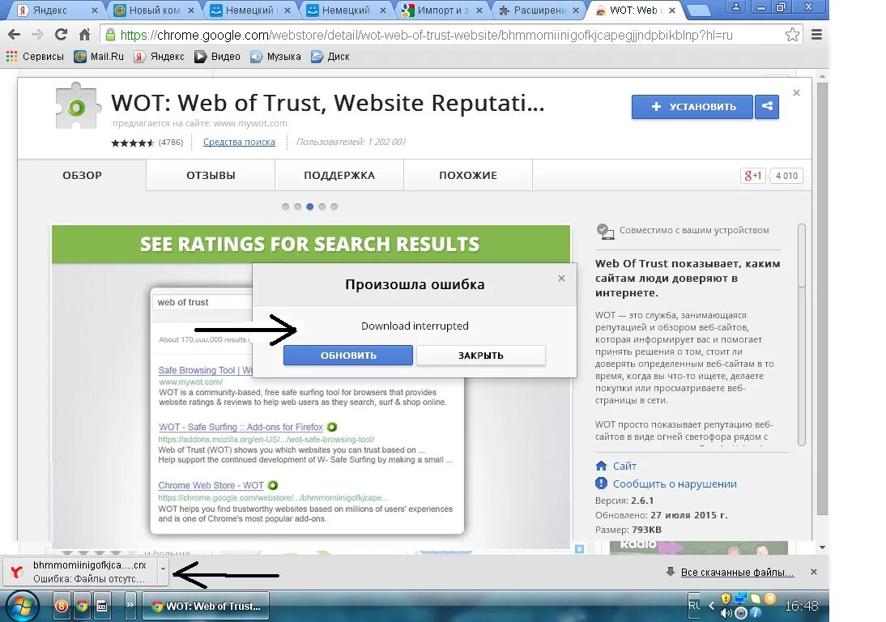Open the Сервисы apps bookmark
Image resolution: width=886 pixels, height=622 pixels.
click(35, 57)
